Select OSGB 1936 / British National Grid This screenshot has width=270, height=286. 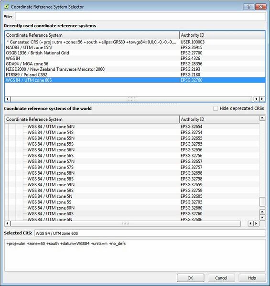135,53
